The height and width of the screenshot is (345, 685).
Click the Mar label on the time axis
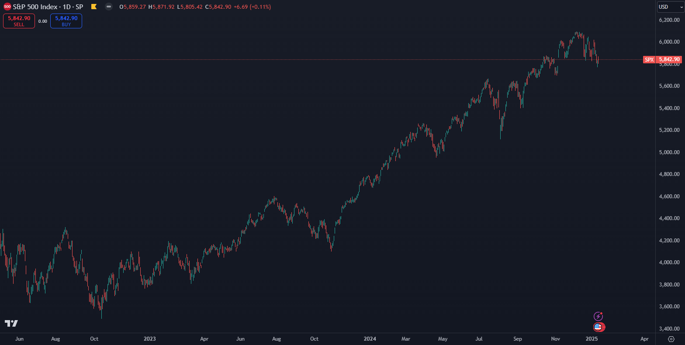406,338
